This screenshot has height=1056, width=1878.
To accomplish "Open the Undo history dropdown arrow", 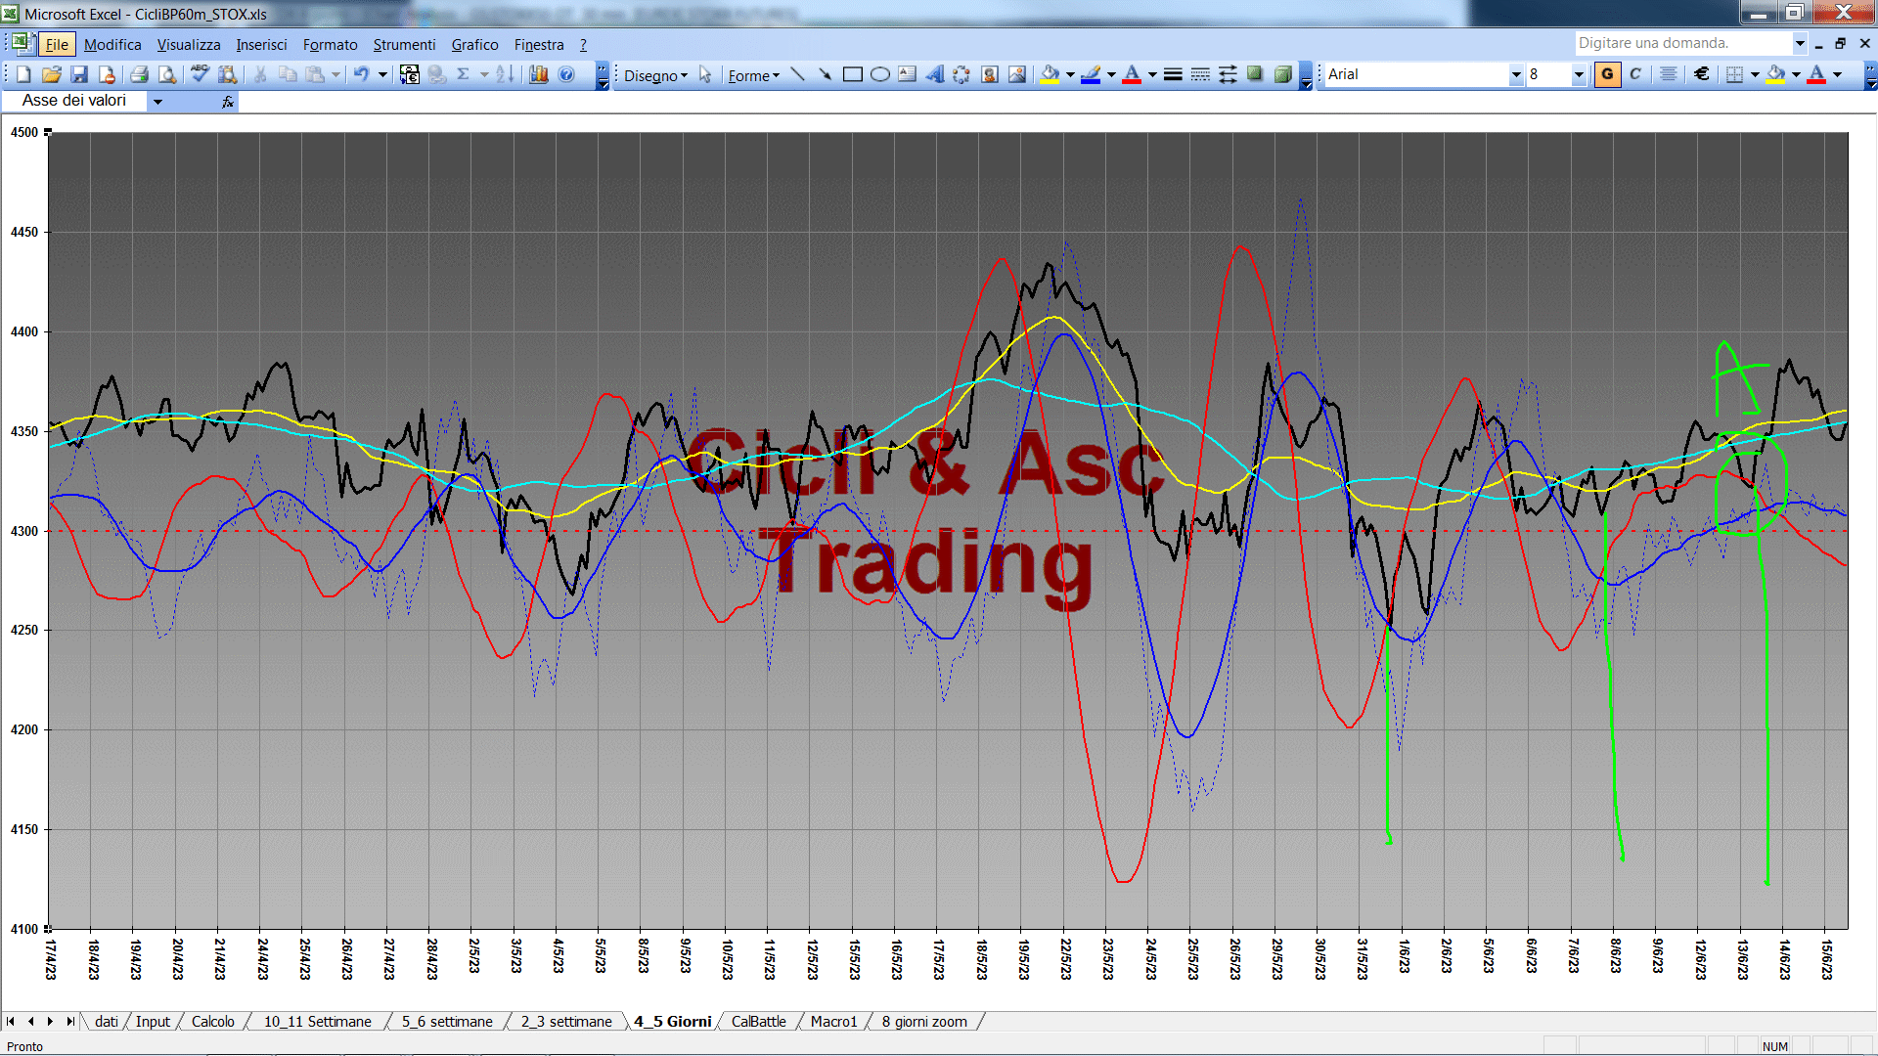I will click(382, 74).
